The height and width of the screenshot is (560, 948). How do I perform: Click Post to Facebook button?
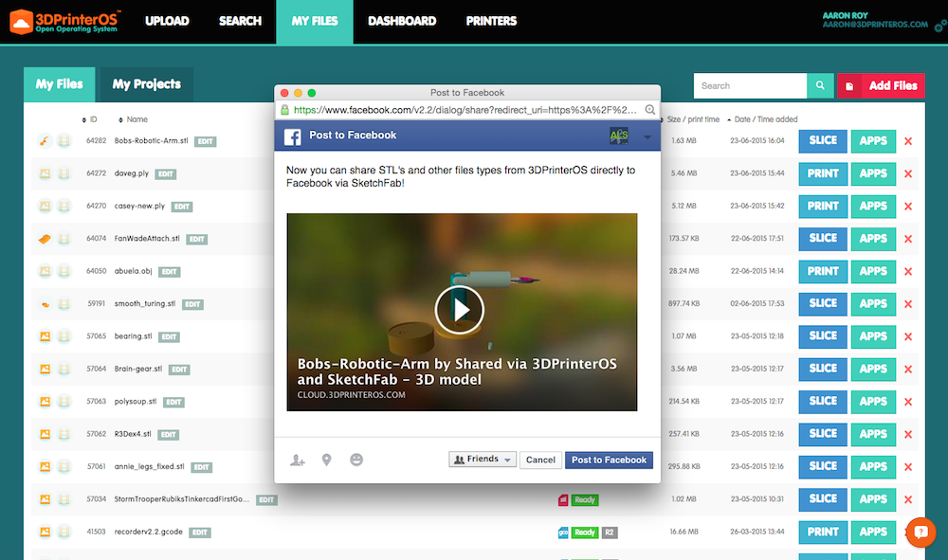point(609,460)
